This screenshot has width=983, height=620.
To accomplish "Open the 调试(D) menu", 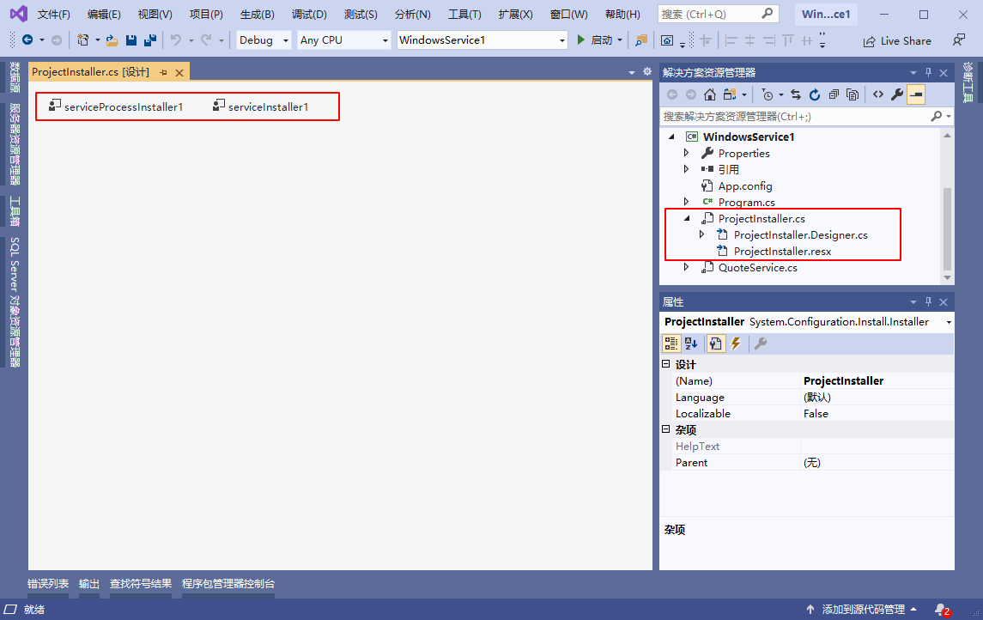I will tap(309, 15).
